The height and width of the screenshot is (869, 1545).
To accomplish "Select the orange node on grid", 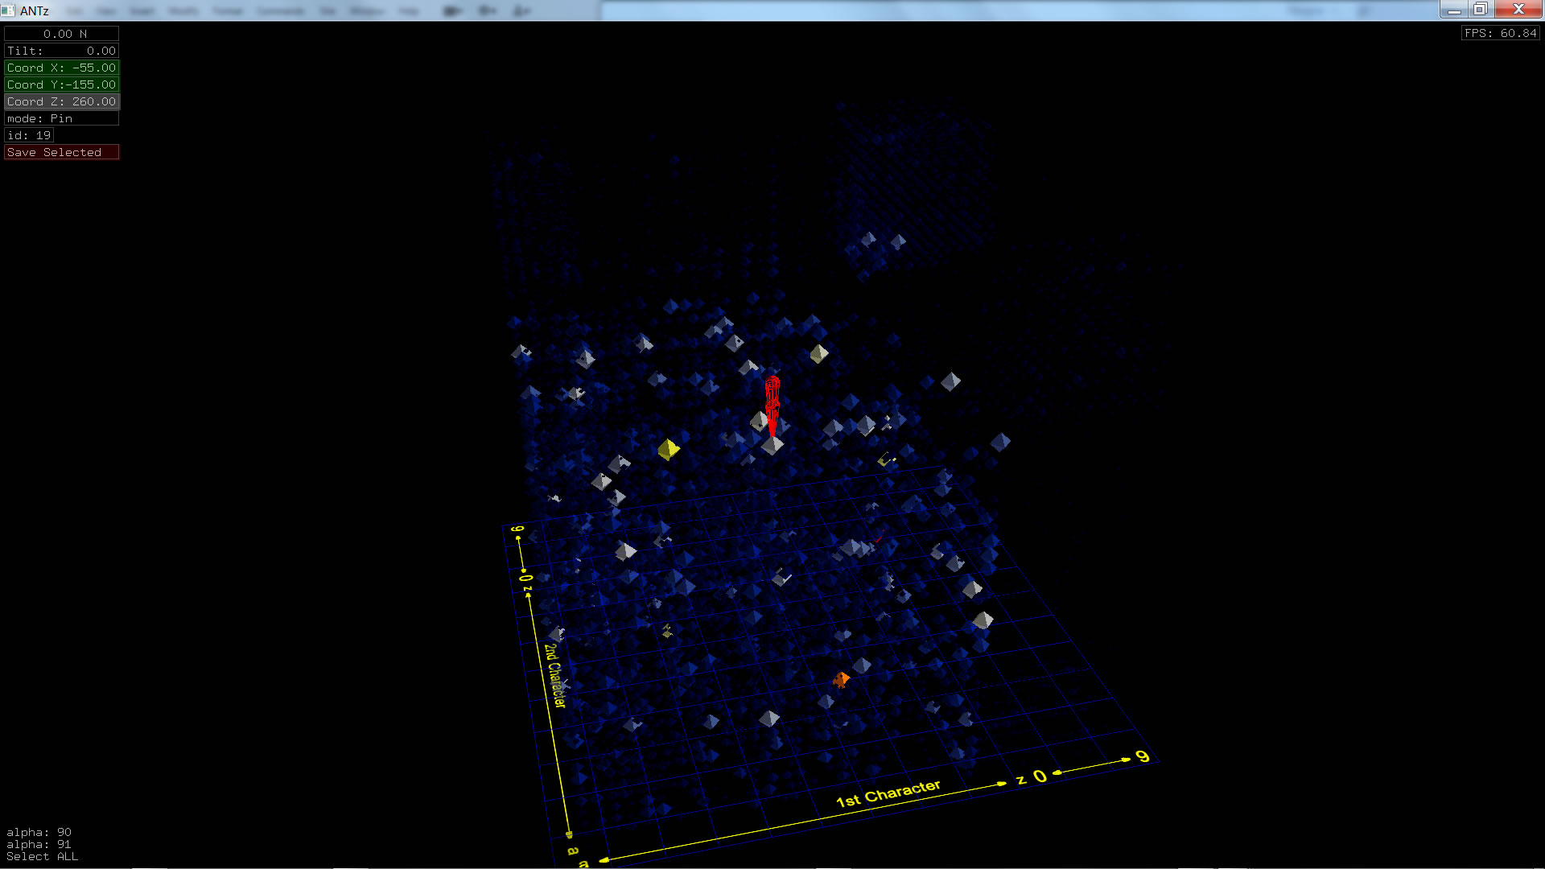I will pyautogui.click(x=841, y=680).
